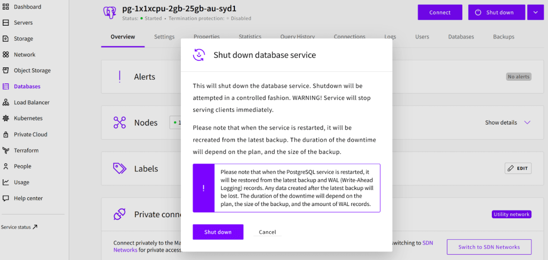Click the power icon on header Shut down button
The height and width of the screenshot is (260, 548).
point(478,12)
